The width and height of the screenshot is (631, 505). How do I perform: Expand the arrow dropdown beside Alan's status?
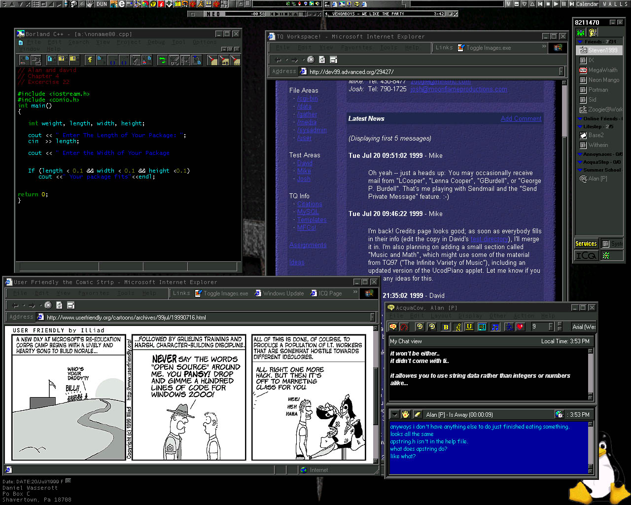[x=394, y=414]
